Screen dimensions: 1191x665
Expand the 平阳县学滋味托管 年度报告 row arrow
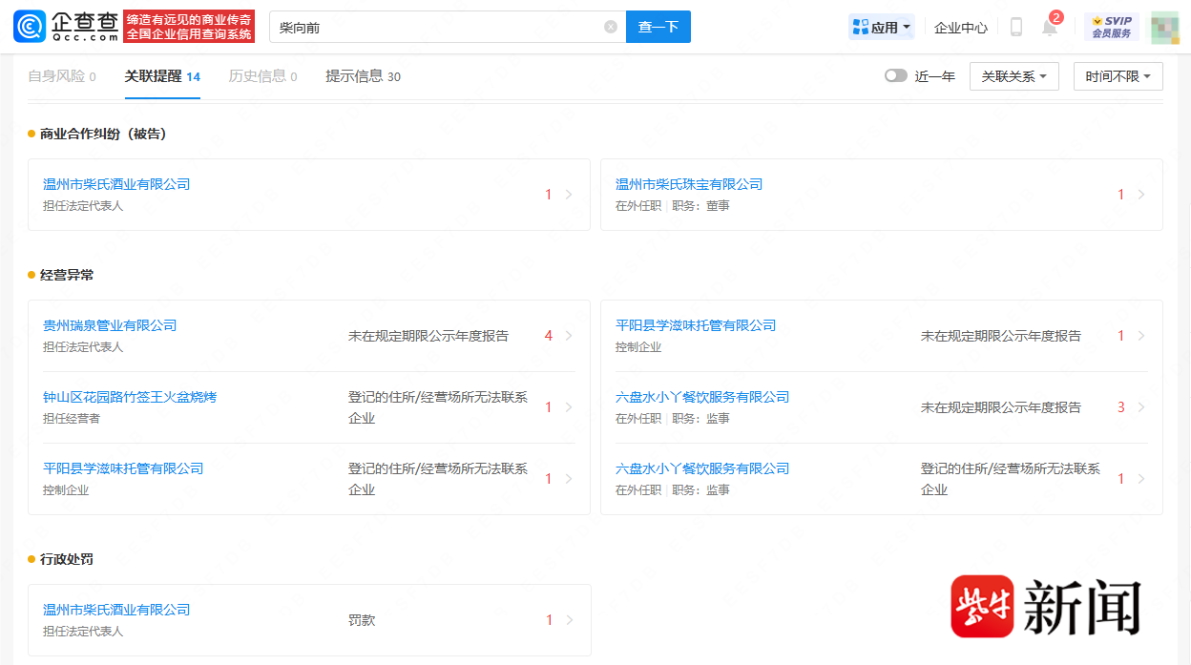tap(1141, 336)
